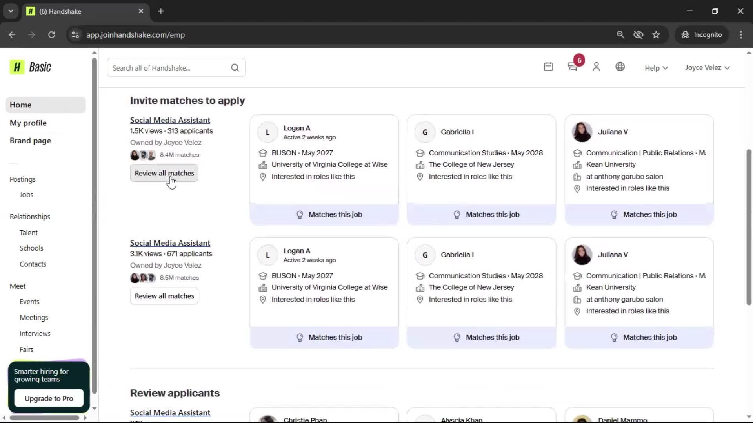The image size is (753, 423).
Task: Open Social Media Assistant under Review applicants
Action: pyautogui.click(x=170, y=413)
